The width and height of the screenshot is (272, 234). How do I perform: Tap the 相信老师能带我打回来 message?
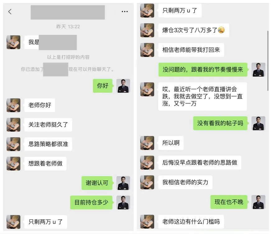pyautogui.click(x=191, y=50)
